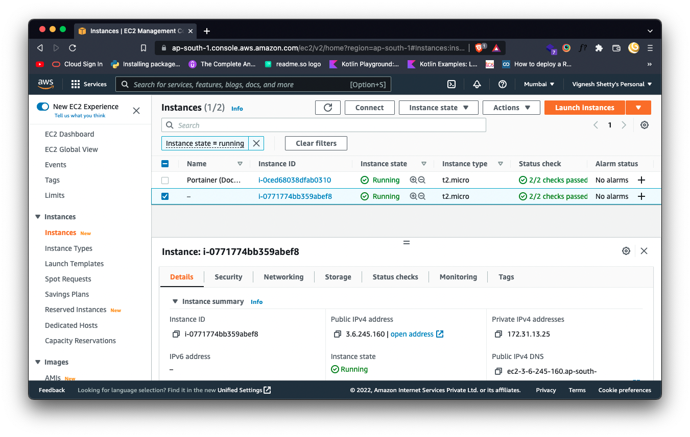The width and height of the screenshot is (690, 437).
Task: Dismiss the New EC2 Experience banner
Action: point(136,111)
